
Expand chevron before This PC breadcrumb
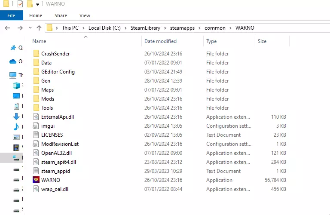[x=57, y=28]
